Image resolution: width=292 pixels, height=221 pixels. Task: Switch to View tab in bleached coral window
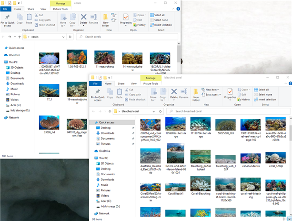point(133,84)
